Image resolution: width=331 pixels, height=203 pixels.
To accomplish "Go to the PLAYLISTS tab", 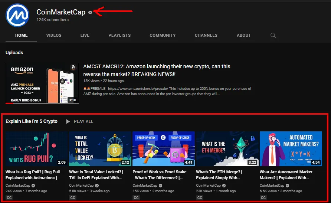I will pos(119,36).
